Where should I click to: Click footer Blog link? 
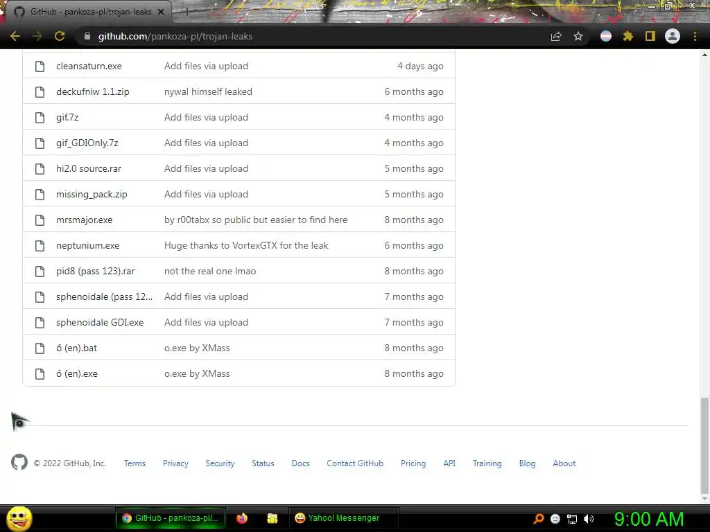click(x=527, y=463)
